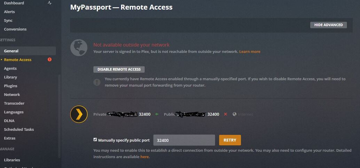Click the gray exclamation info icon

[x=97, y=82]
